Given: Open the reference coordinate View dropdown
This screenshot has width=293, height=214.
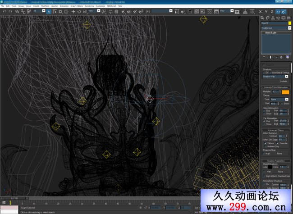Looking at the screenshot, I should (x=94, y=11).
